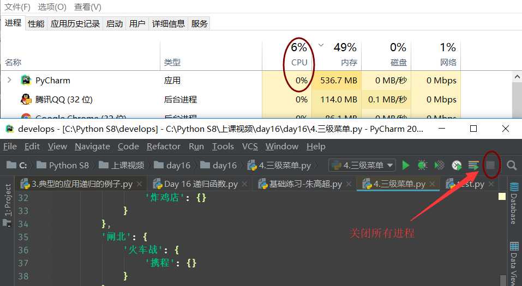The image size is (522, 286).
Task: Open the Day 16 递归函数.py editor tab
Action: (201, 184)
